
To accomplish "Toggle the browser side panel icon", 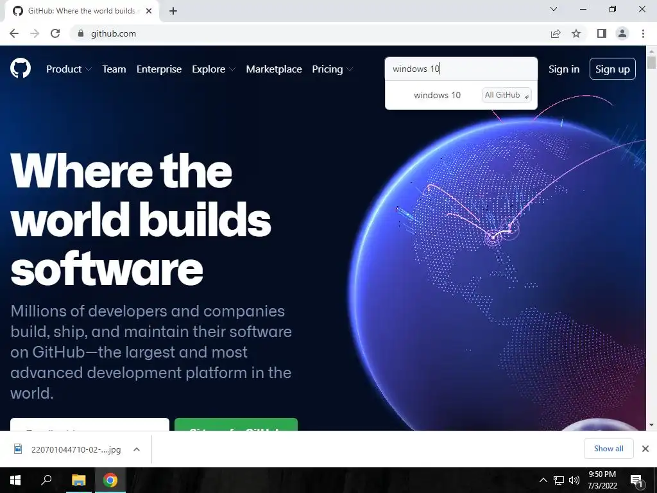I will pyautogui.click(x=602, y=33).
